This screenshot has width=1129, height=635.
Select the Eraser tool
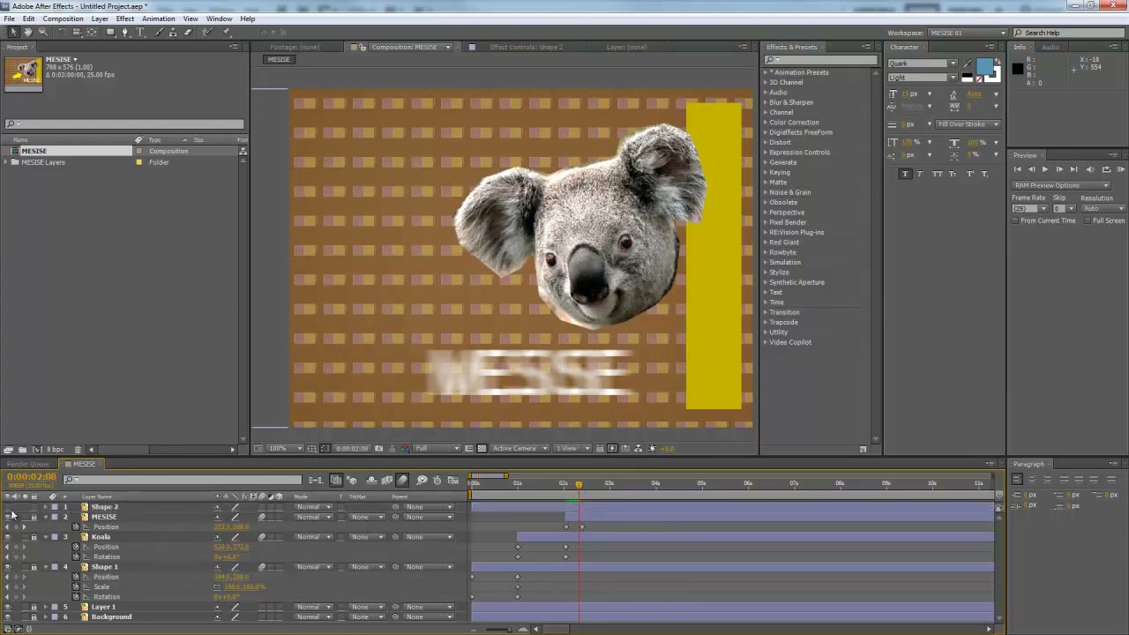(x=187, y=33)
